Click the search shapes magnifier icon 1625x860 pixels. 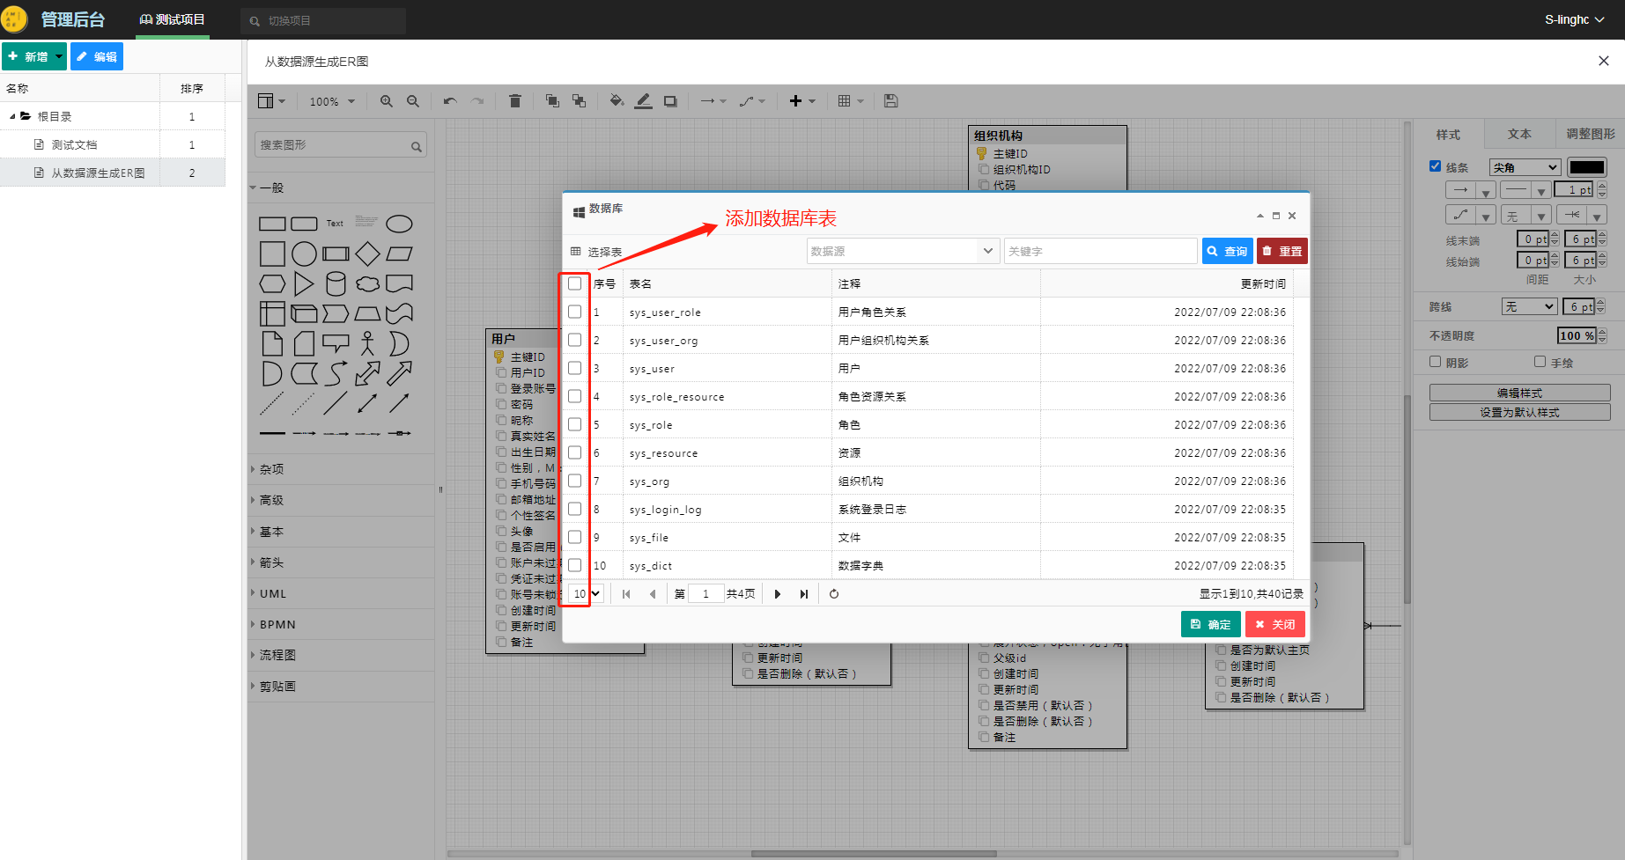coord(417,147)
